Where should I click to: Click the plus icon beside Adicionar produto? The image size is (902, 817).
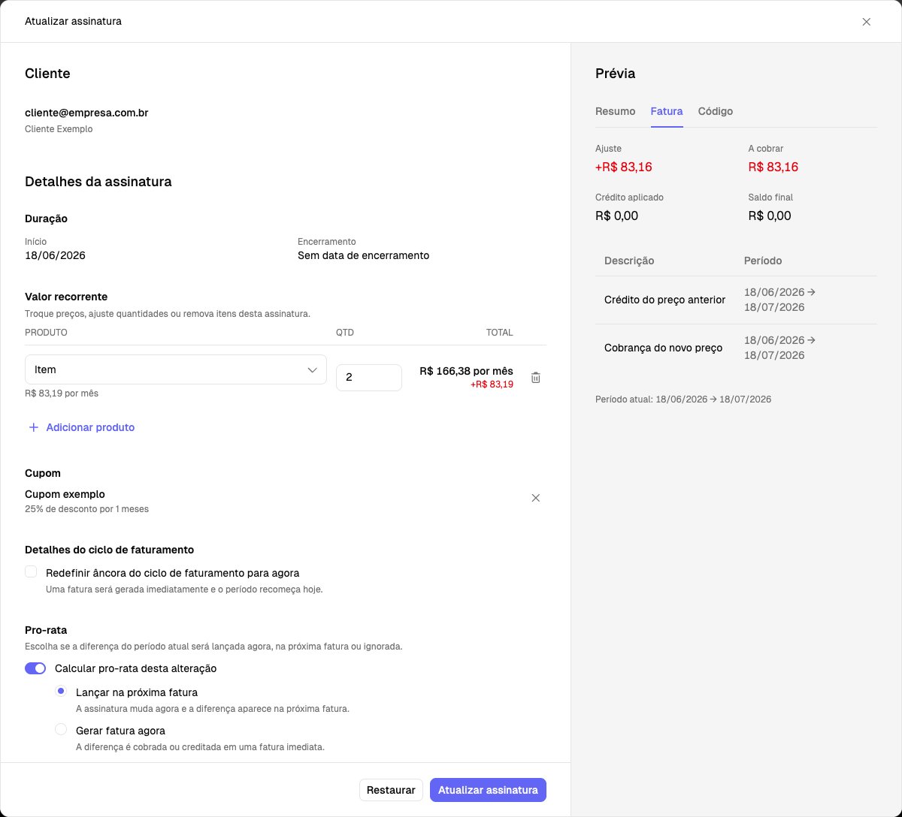coord(33,427)
